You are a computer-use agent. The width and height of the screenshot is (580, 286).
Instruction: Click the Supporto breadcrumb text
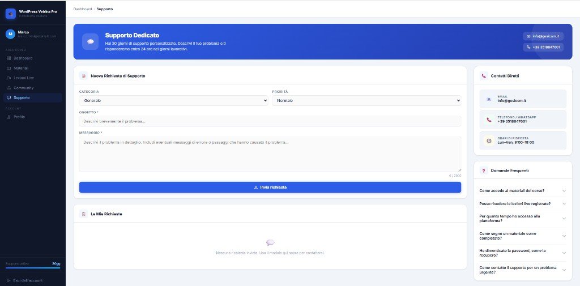point(105,9)
